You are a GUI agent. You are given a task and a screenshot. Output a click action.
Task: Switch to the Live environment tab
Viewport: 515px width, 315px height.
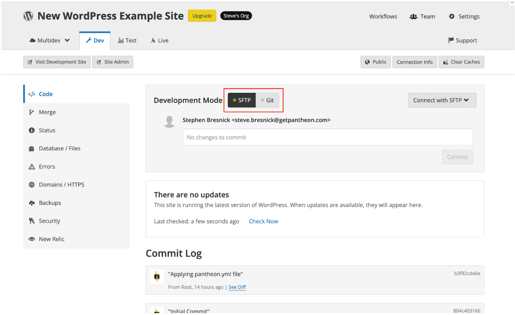click(159, 40)
